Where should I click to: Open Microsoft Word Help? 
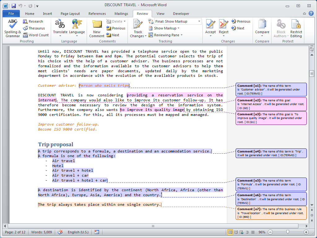(x=311, y=14)
